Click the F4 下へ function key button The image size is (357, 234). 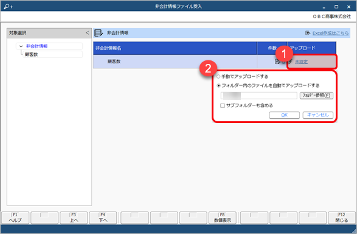tap(103, 218)
